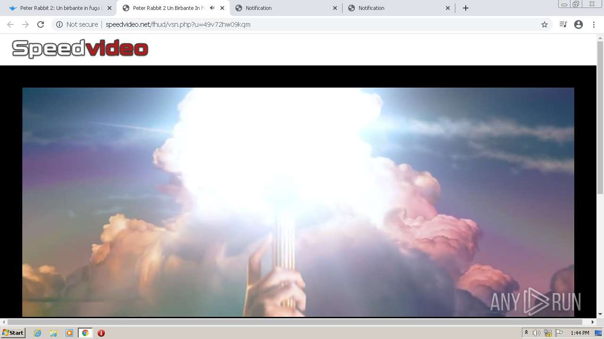Image resolution: width=604 pixels, height=339 pixels.
Task: Mute the tab using the speaker icon
Action: coord(212,8)
